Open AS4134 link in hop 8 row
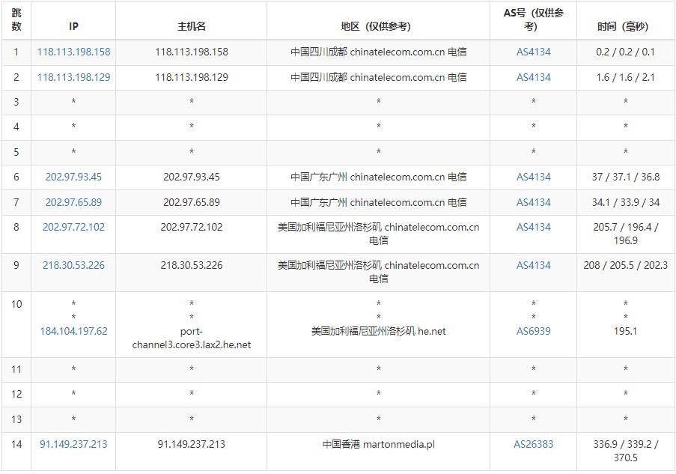Screen dimensions: 676x474 [x=534, y=228]
